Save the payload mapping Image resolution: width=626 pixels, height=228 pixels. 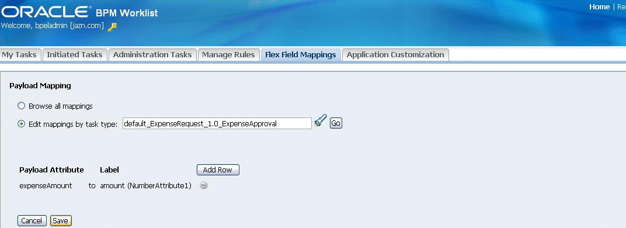(61, 221)
